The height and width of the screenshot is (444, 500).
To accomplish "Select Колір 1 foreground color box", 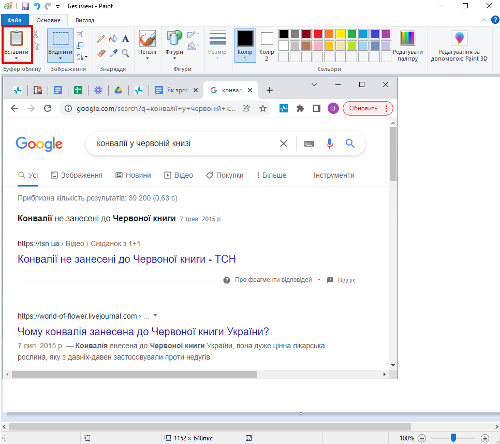I will (x=245, y=45).
